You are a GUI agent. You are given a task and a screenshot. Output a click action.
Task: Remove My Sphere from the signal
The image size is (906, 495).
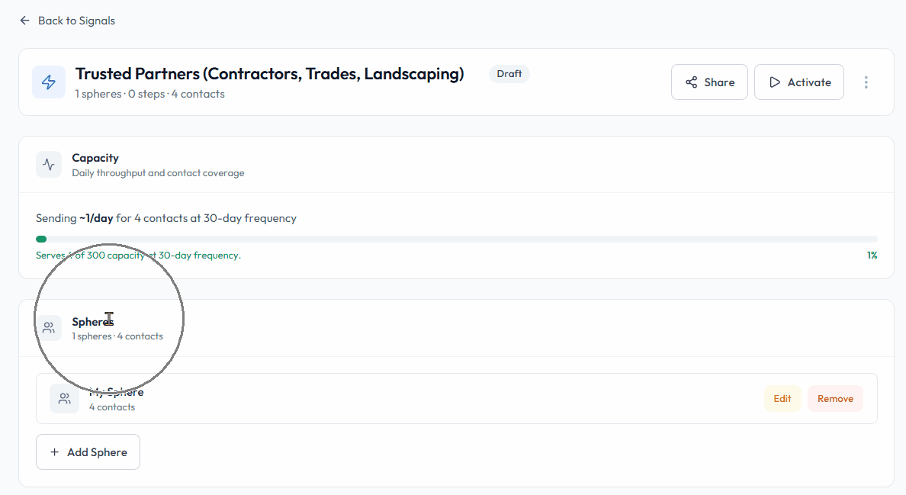pos(835,399)
